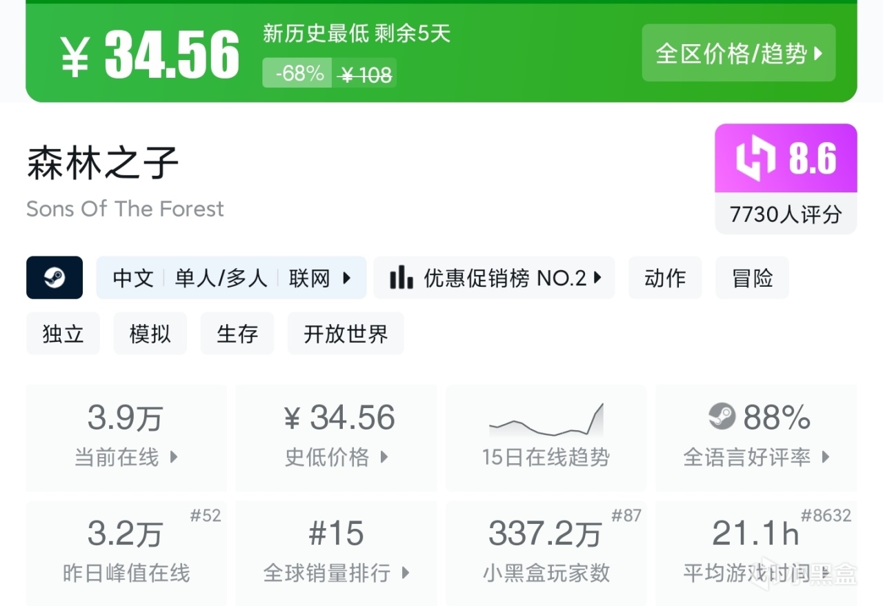883x606 pixels.
Task: Open 优惠促销榜 NO.2 ranking
Action: tap(494, 278)
